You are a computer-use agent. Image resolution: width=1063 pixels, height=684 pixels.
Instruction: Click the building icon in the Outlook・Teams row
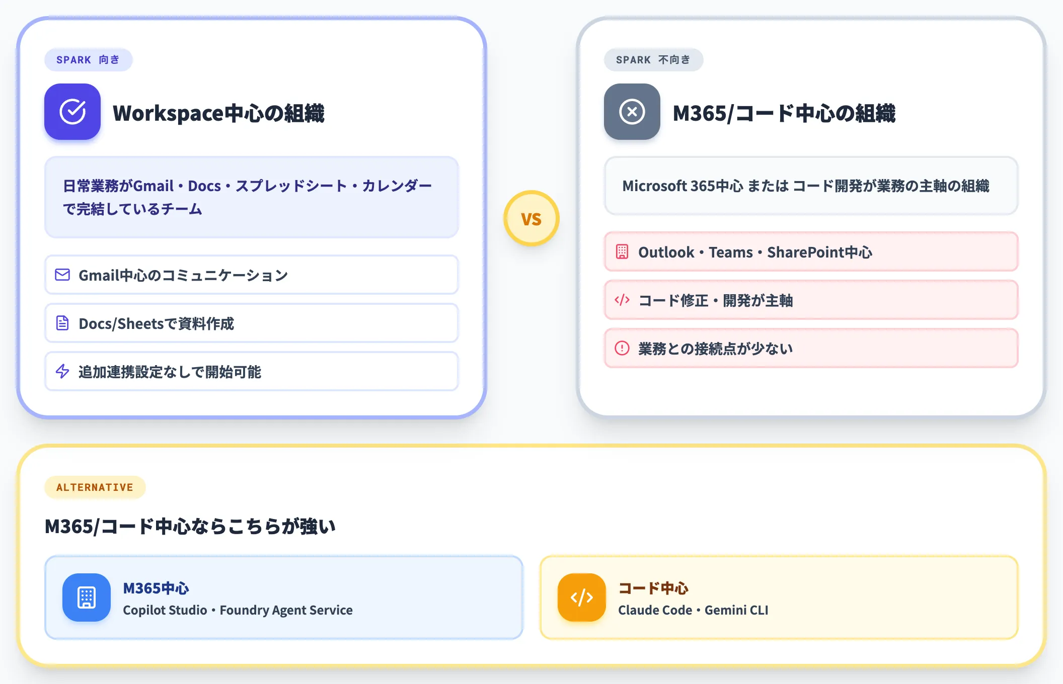point(622,251)
